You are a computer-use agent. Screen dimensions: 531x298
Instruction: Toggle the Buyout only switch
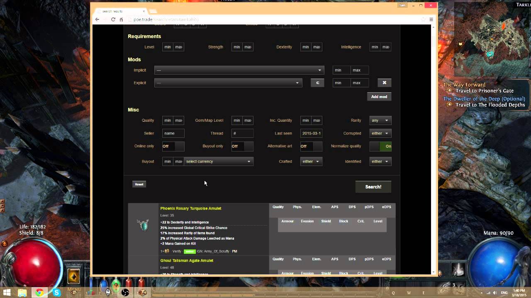(242, 146)
